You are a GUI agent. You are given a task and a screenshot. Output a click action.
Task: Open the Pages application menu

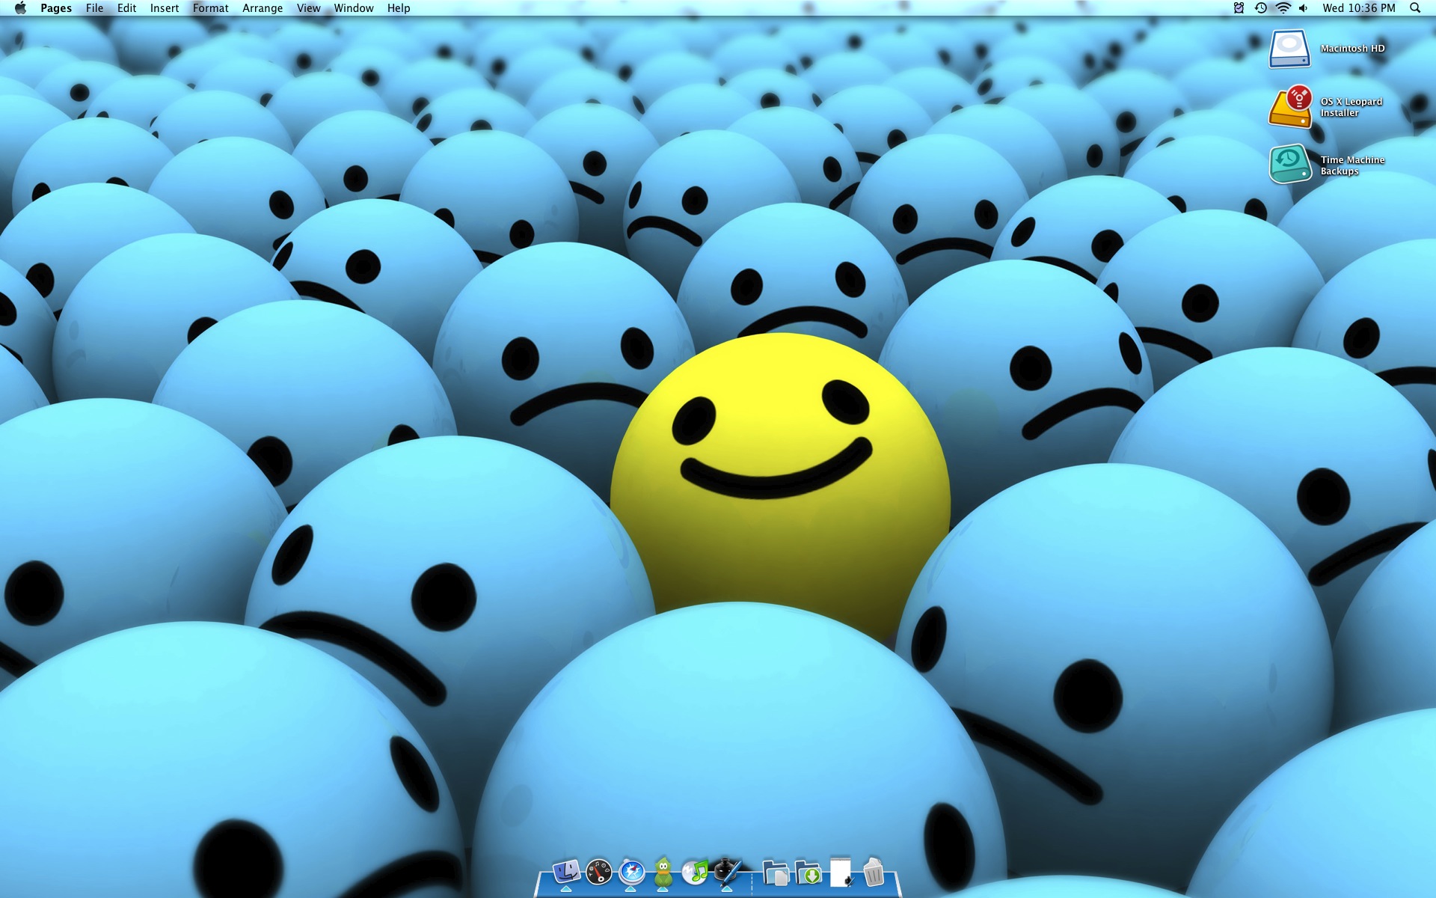[56, 8]
